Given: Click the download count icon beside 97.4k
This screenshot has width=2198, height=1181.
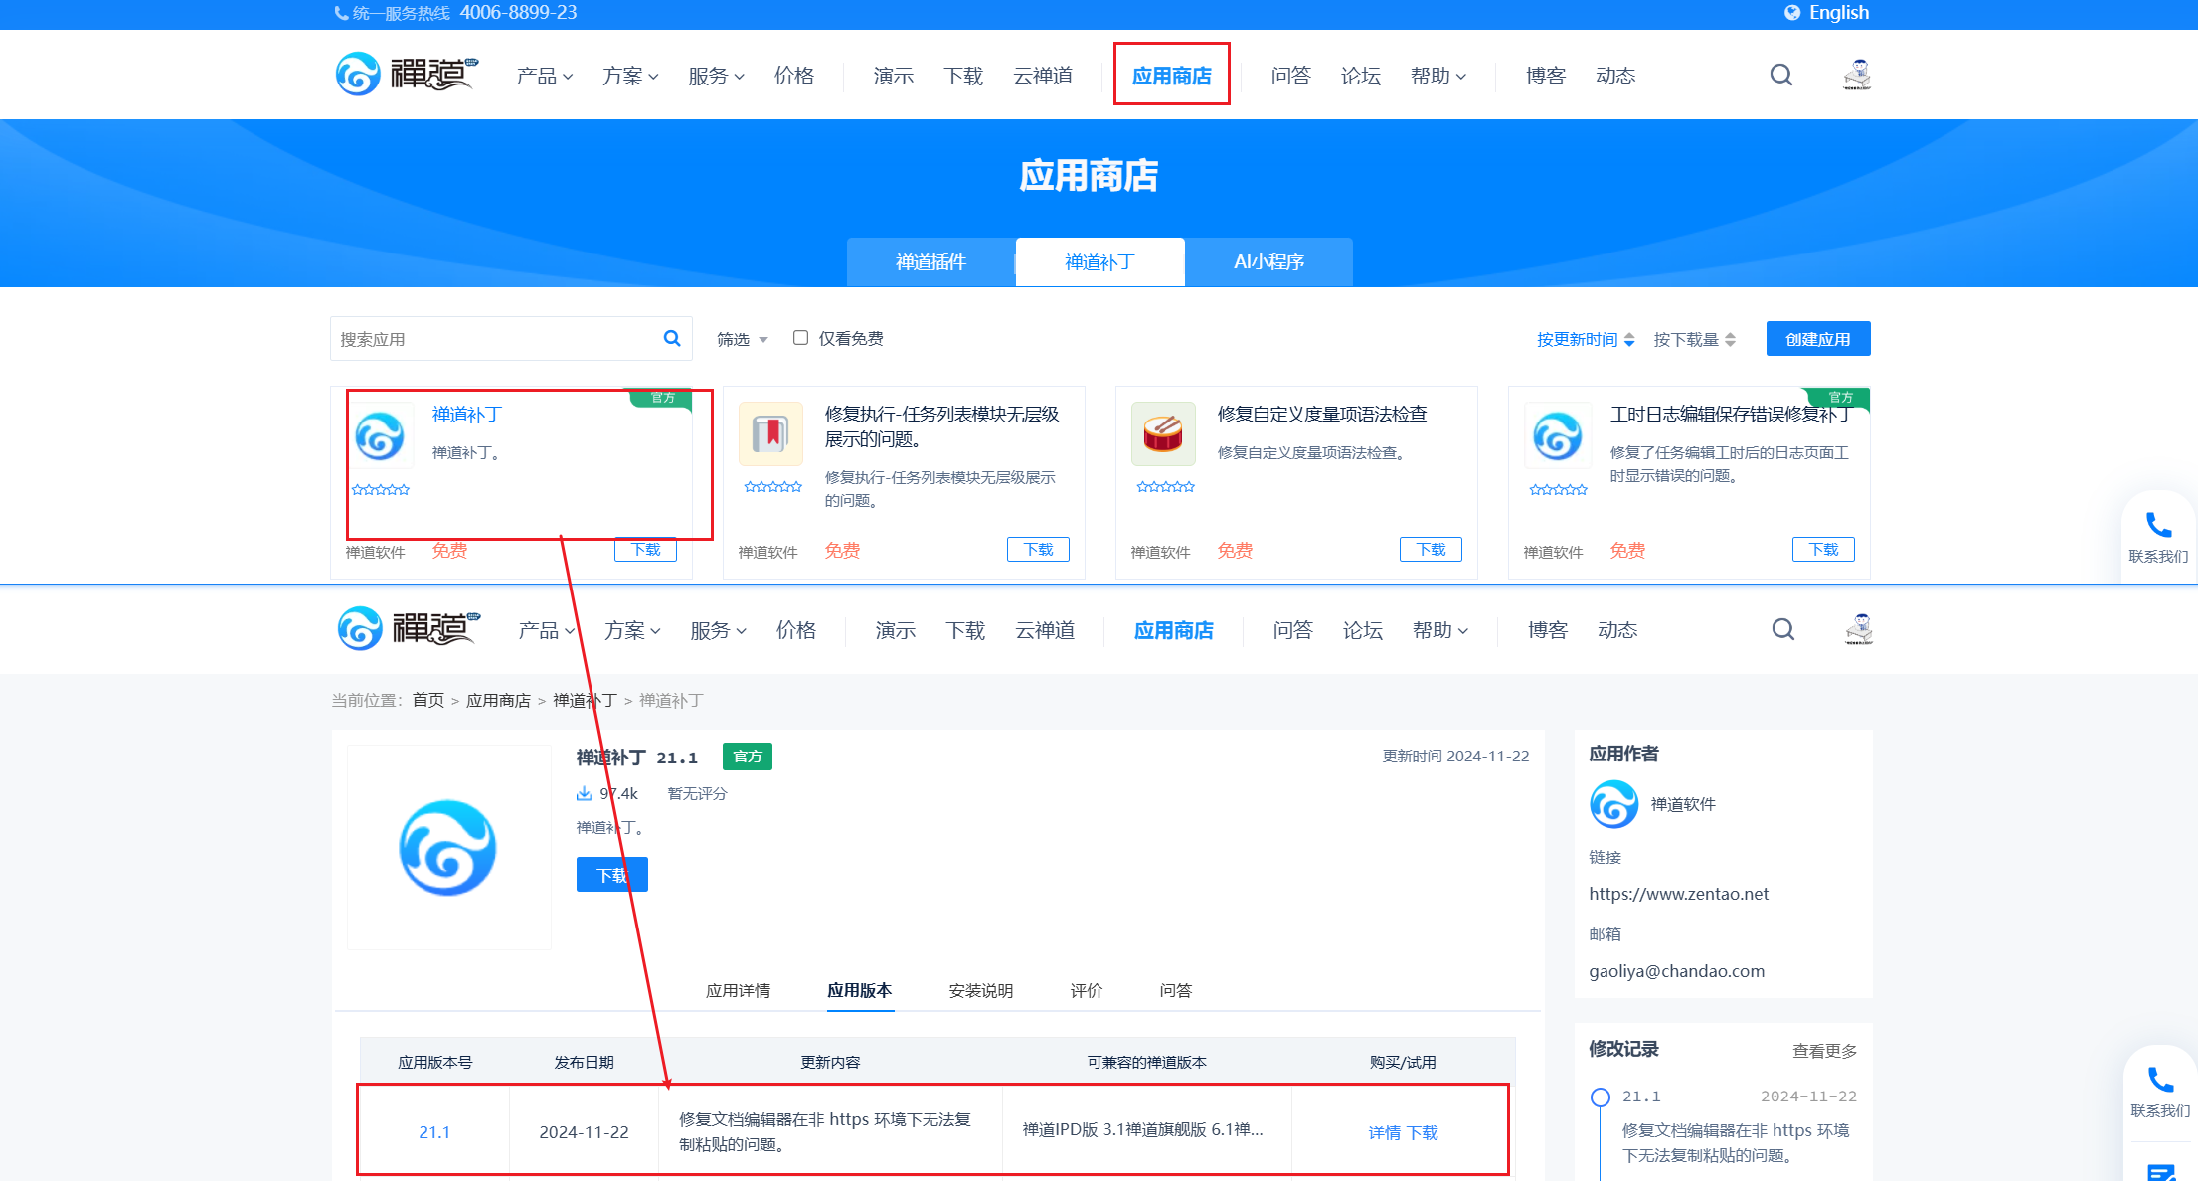Looking at the screenshot, I should pyautogui.click(x=584, y=793).
